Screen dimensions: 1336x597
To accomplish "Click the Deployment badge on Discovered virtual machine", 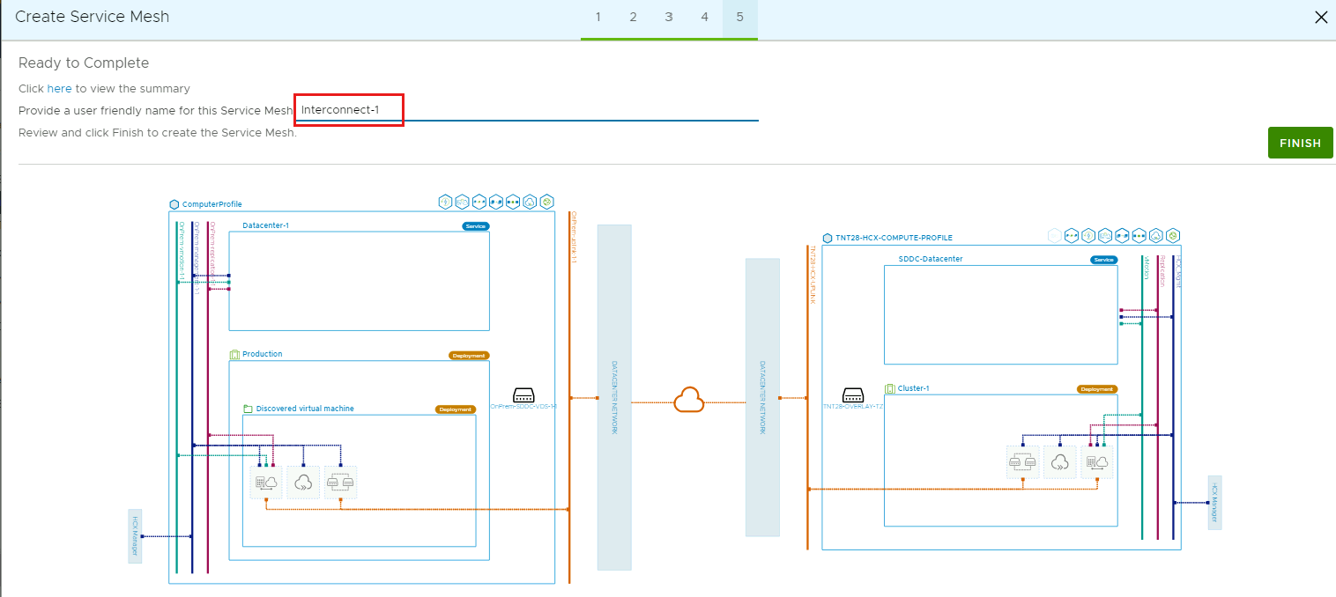I will (x=455, y=409).
